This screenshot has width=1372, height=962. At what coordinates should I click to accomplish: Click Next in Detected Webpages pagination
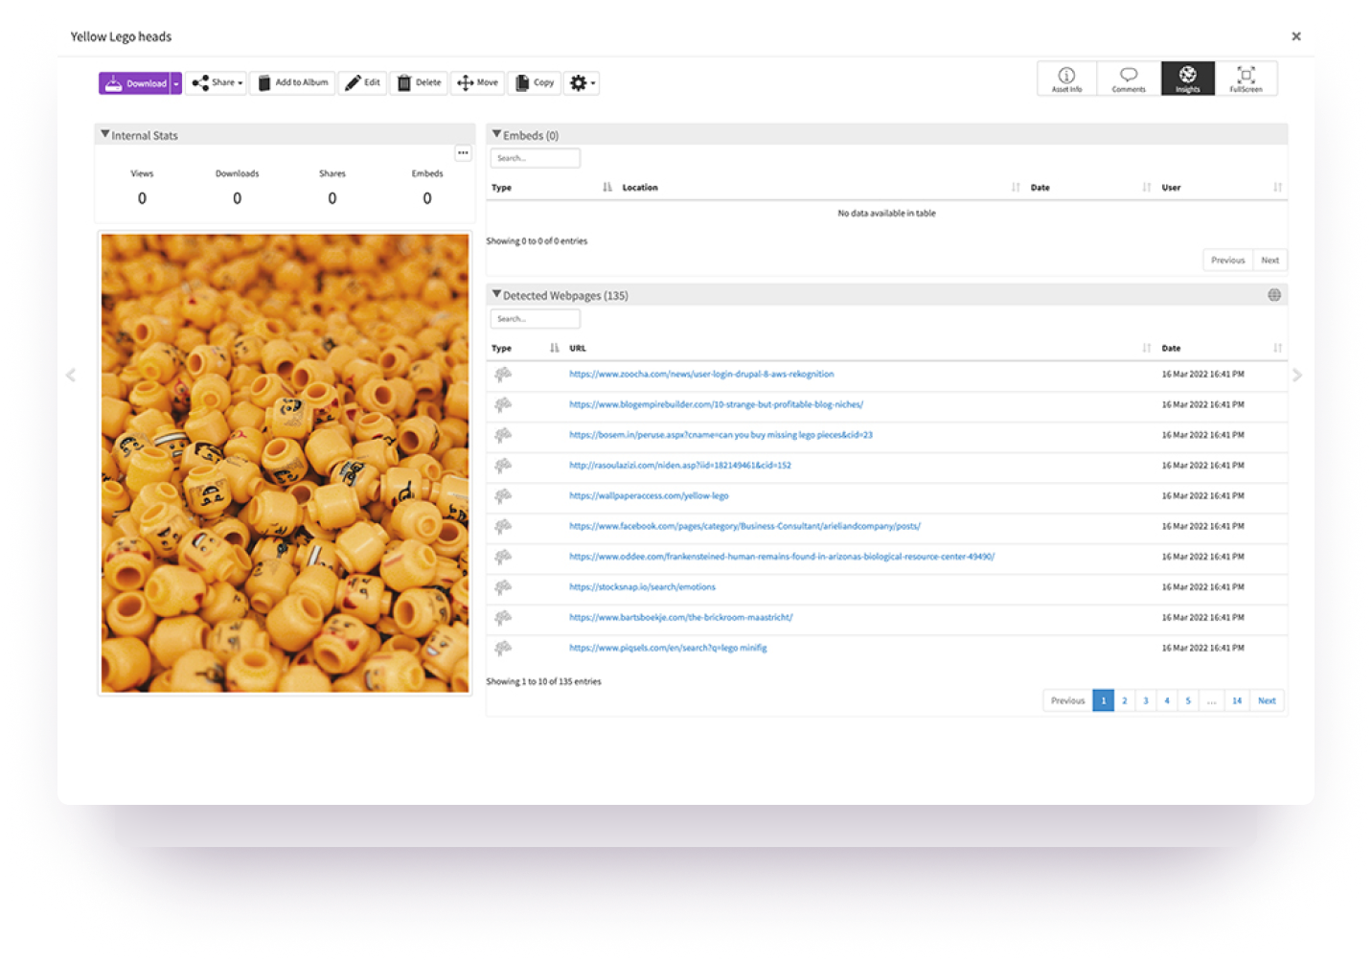coord(1267,701)
